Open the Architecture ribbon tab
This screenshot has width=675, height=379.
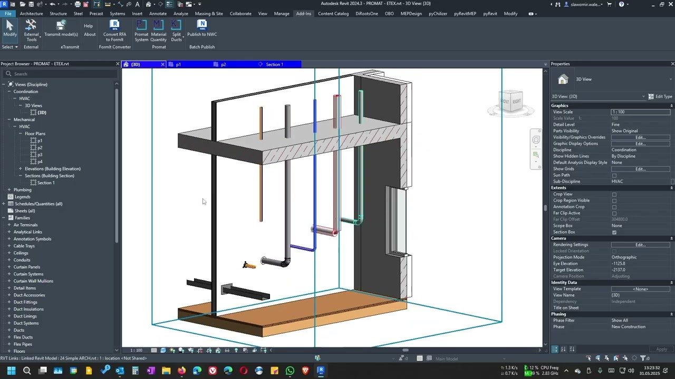[32, 14]
